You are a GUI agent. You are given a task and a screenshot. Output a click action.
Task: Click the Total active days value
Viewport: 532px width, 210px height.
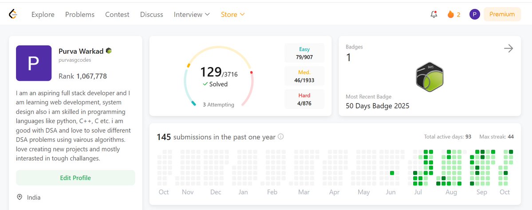coord(468,137)
